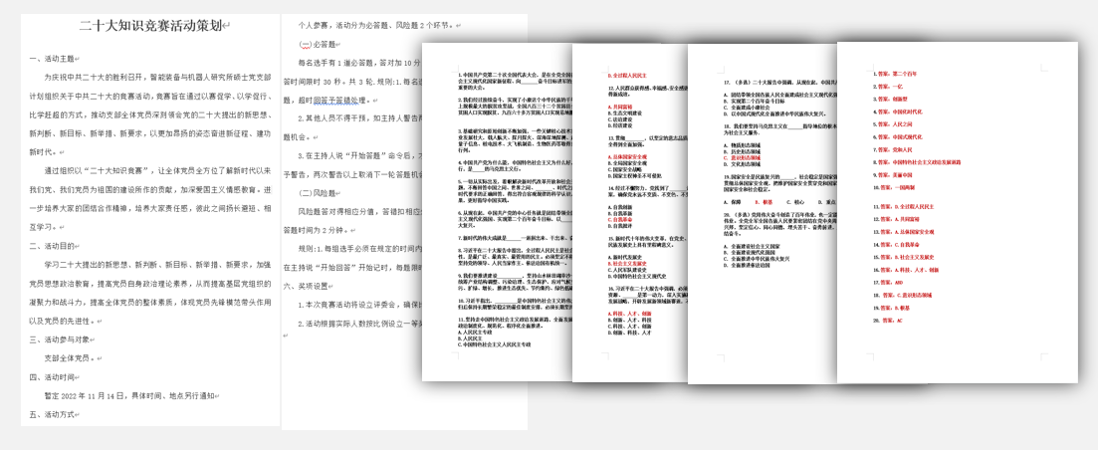The width and height of the screenshot is (1098, 450).
Task: Click answer 17. 答案:ABD in answer key
Action: click(x=889, y=282)
